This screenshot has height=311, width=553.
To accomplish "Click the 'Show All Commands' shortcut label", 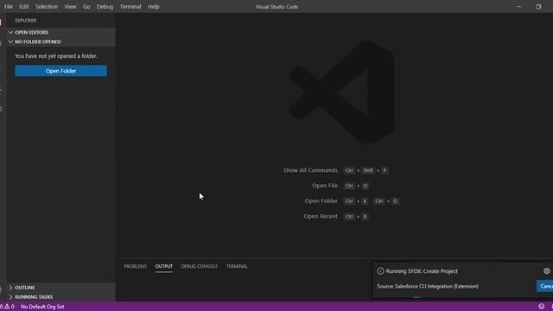I will click(310, 170).
